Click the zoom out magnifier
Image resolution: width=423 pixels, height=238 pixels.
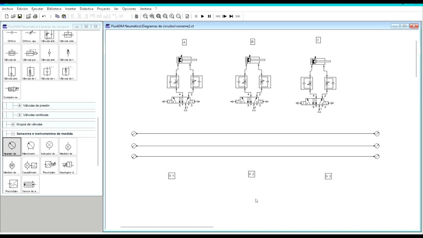(178, 16)
